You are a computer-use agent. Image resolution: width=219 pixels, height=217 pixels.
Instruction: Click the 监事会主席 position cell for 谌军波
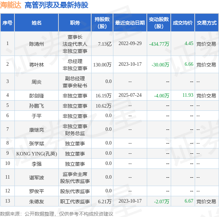75,174
